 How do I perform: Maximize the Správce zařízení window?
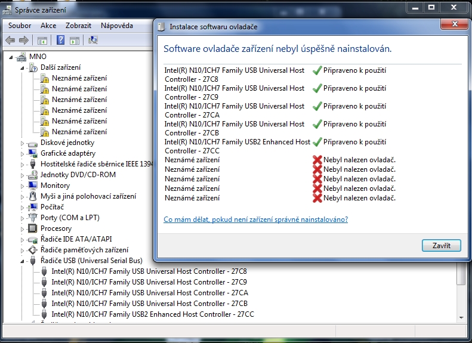[431, 7]
